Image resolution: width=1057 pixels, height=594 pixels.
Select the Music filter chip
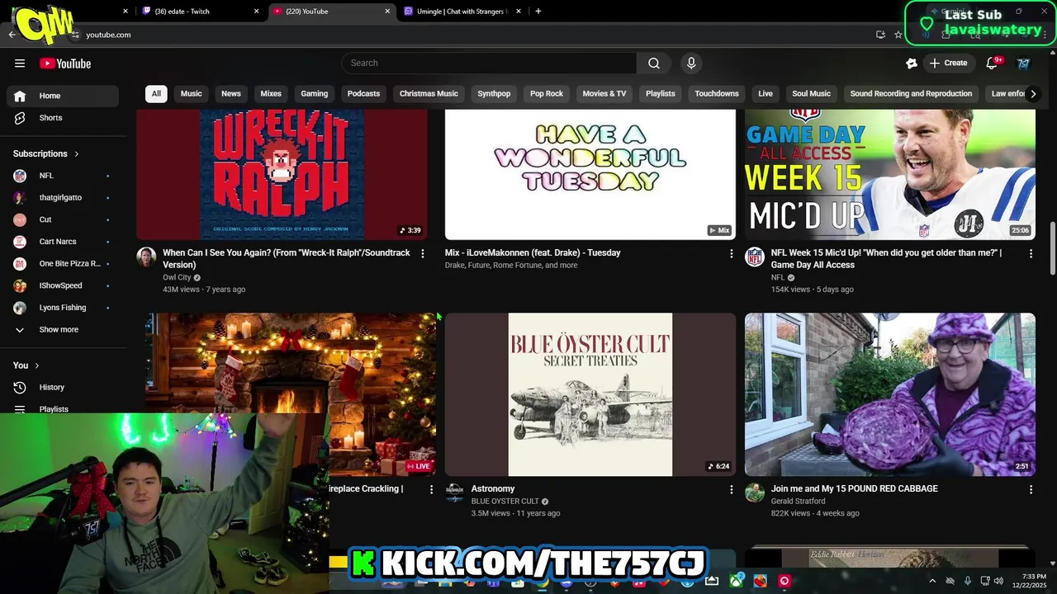192,94
